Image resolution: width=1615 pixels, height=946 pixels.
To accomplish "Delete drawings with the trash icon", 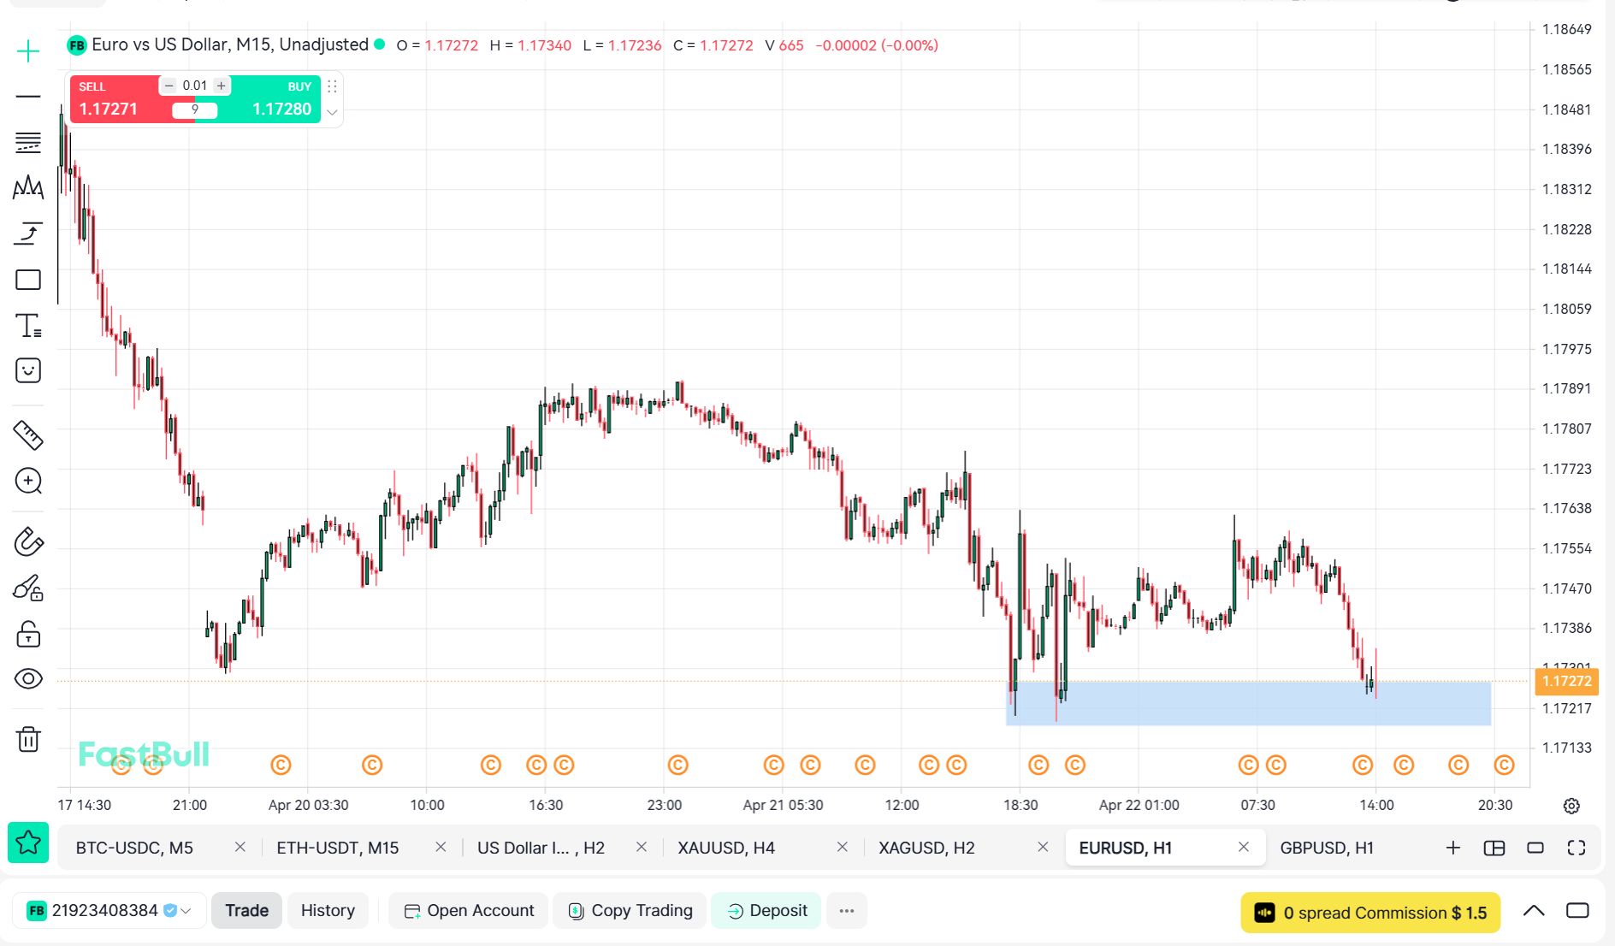I will click(28, 739).
